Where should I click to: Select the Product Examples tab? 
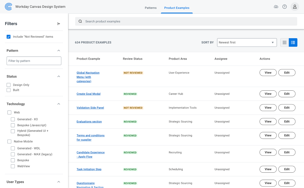[177, 8]
